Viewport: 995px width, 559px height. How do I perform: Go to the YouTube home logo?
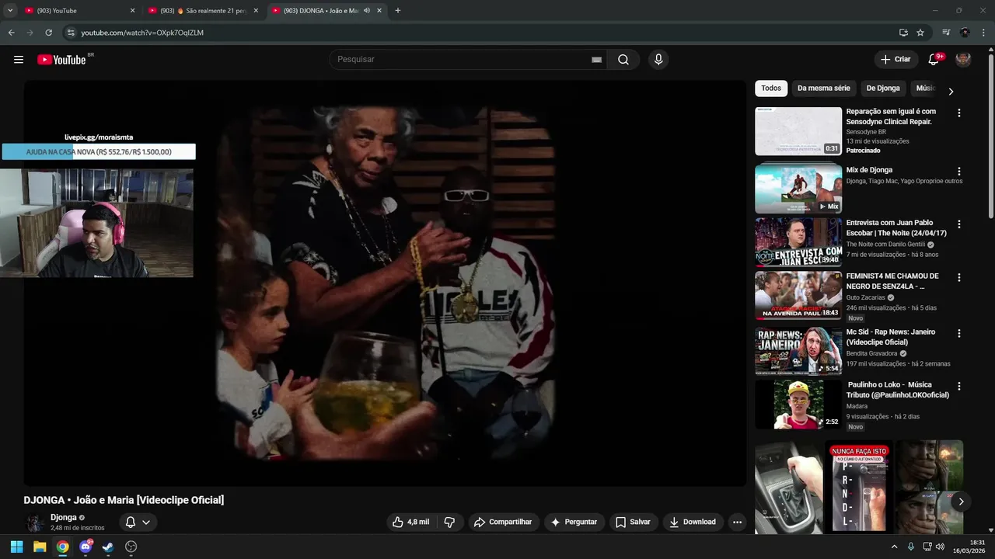coord(61,60)
